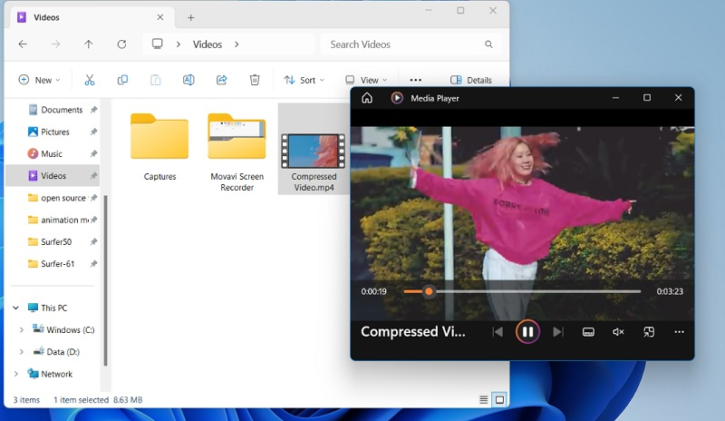Pause the video in Media Player
The height and width of the screenshot is (421, 725).
click(527, 332)
